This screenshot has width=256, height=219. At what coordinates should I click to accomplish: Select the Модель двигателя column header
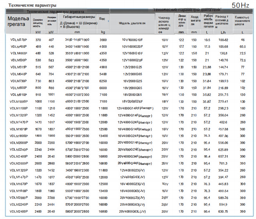[x=132, y=23]
